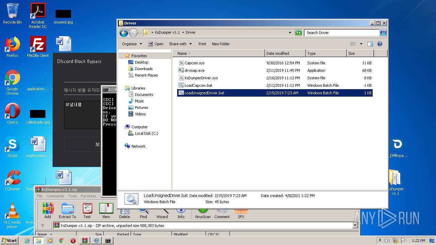436x245 pixels.
Task: Open Skype desktop icon
Action: (x=12, y=147)
